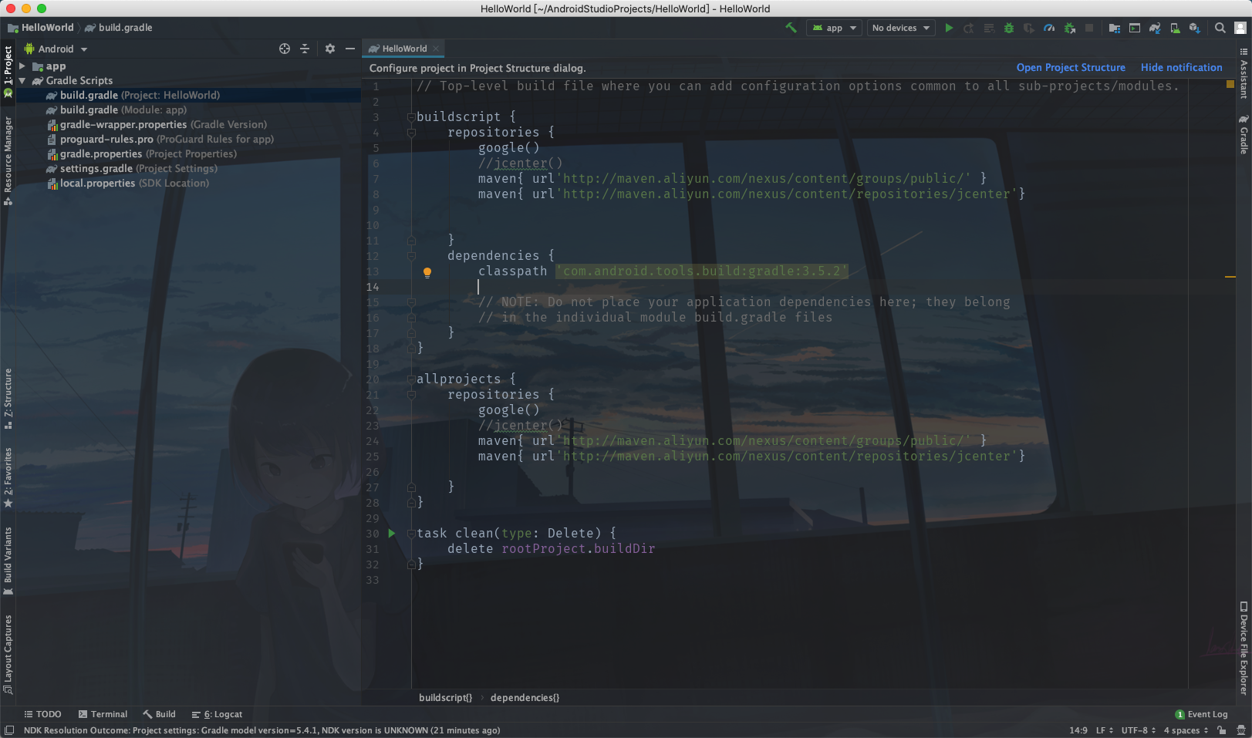The width and height of the screenshot is (1252, 738).
Task: Open the Event Log tab
Action: (1201, 714)
